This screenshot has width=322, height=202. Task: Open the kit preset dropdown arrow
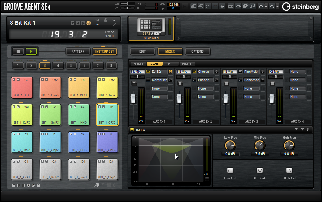[72, 23]
